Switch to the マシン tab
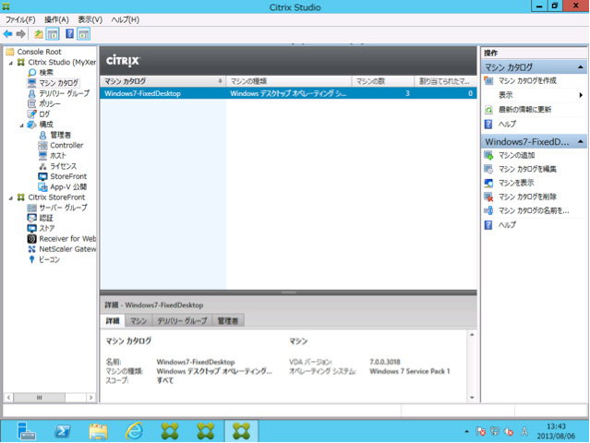This screenshot has height=443, width=590. click(x=138, y=321)
